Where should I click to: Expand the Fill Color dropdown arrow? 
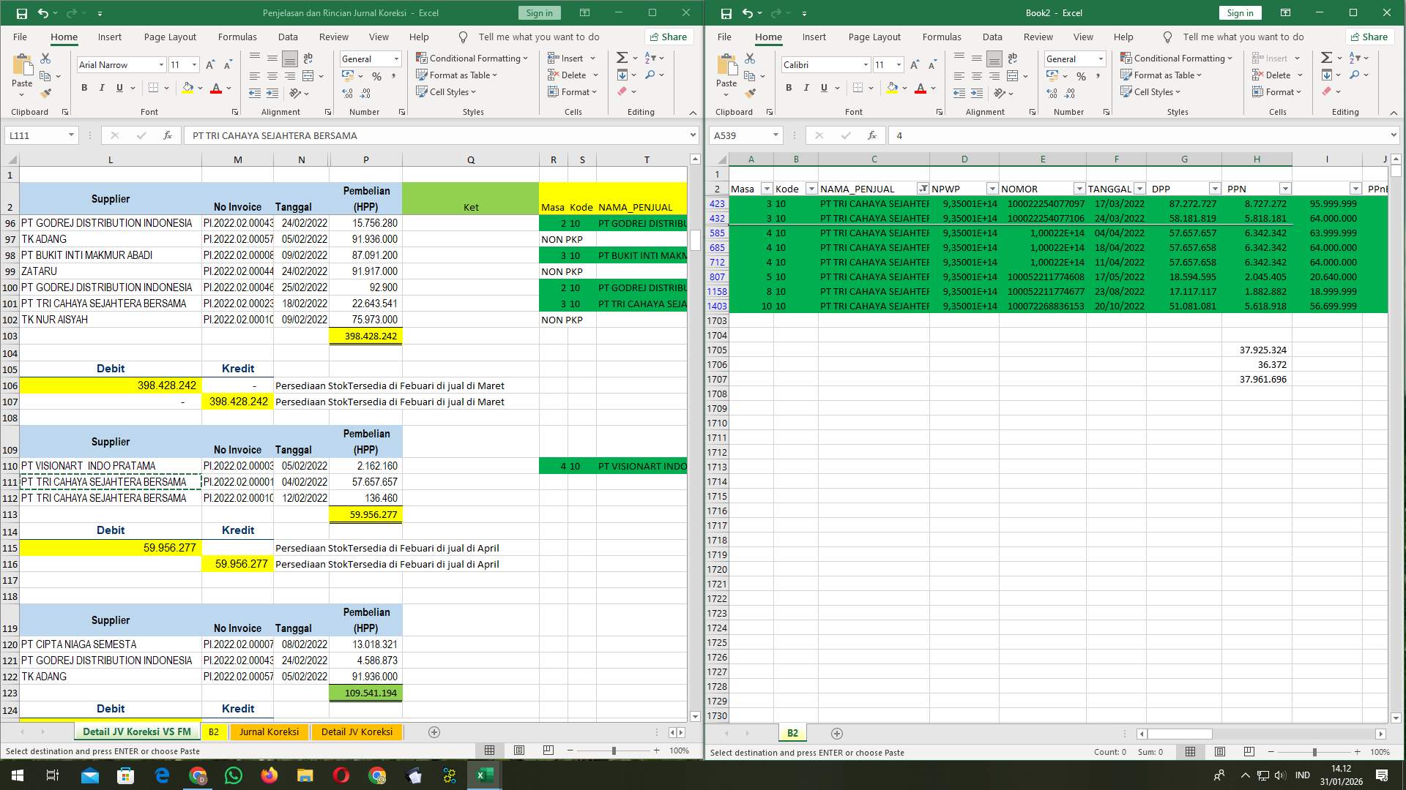[198, 88]
